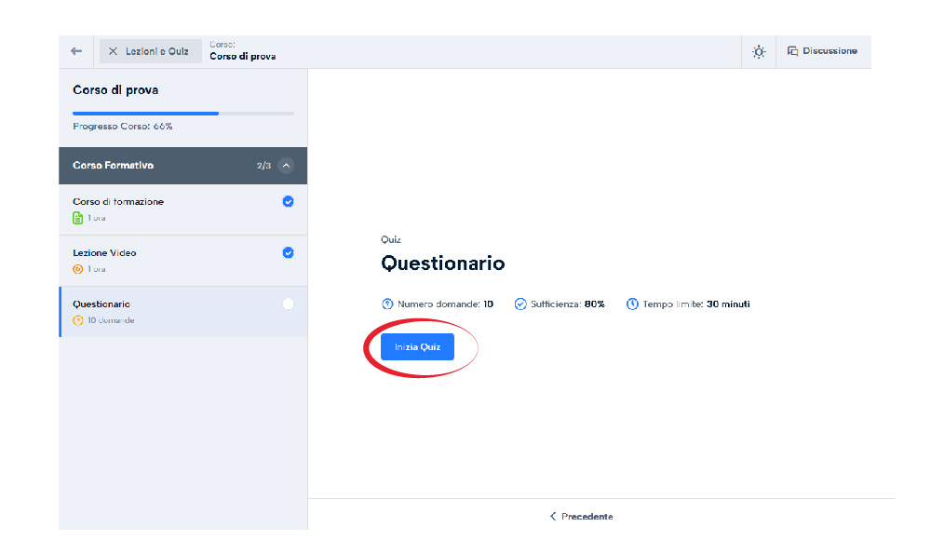This screenshot has height=554, width=931.
Task: Click the Sufficienza checkmark icon
Action: (520, 304)
